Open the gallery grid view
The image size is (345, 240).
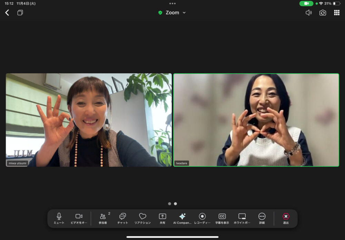(337, 13)
